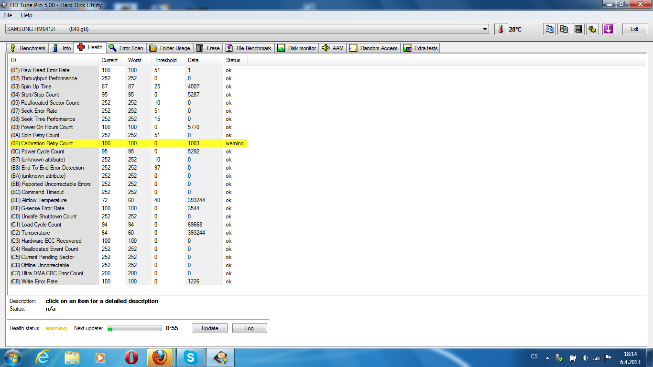Switch to the Extra tests tab
The height and width of the screenshot is (367, 653).
421,48
